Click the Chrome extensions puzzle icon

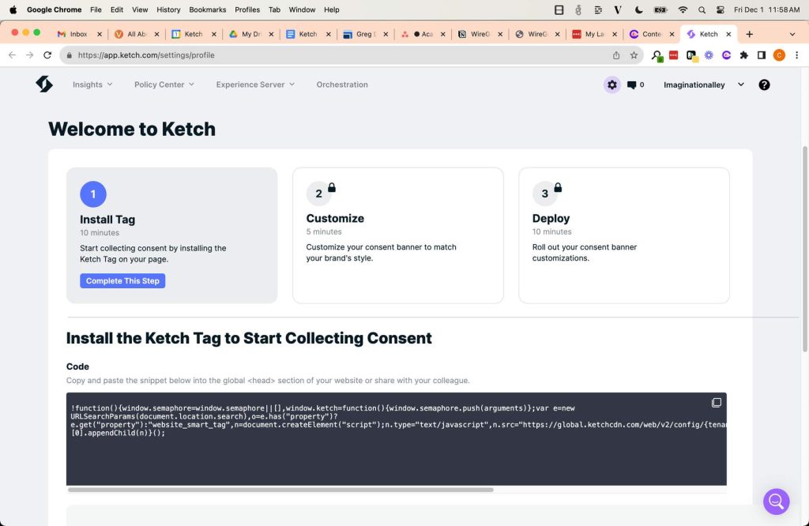tap(743, 55)
